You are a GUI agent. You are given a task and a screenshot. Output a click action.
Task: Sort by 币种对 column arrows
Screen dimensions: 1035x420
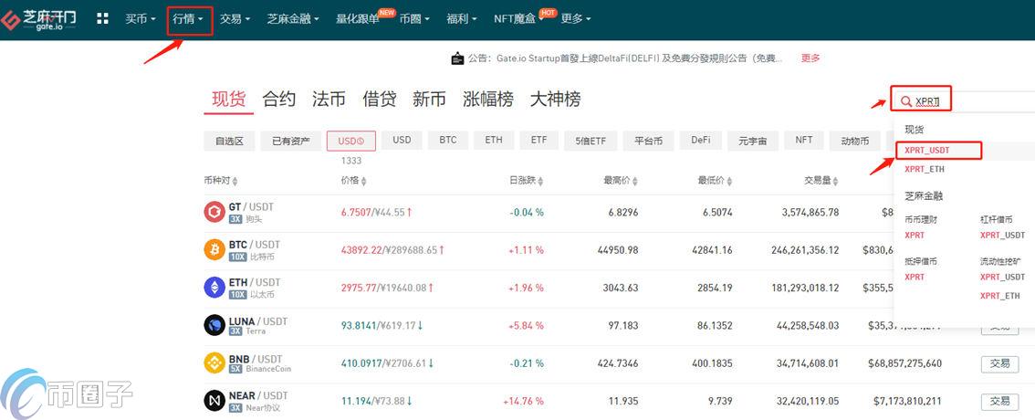pos(235,181)
